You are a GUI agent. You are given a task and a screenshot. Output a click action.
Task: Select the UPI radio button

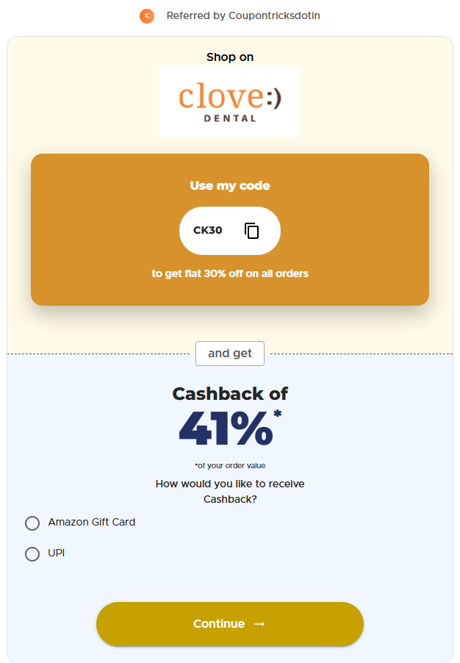pyautogui.click(x=32, y=554)
